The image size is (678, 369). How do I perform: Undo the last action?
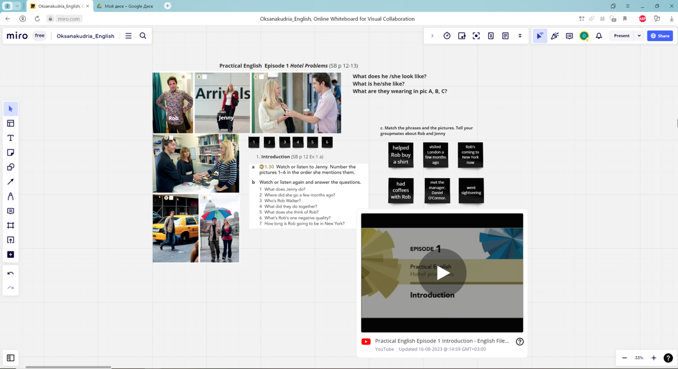click(x=11, y=274)
